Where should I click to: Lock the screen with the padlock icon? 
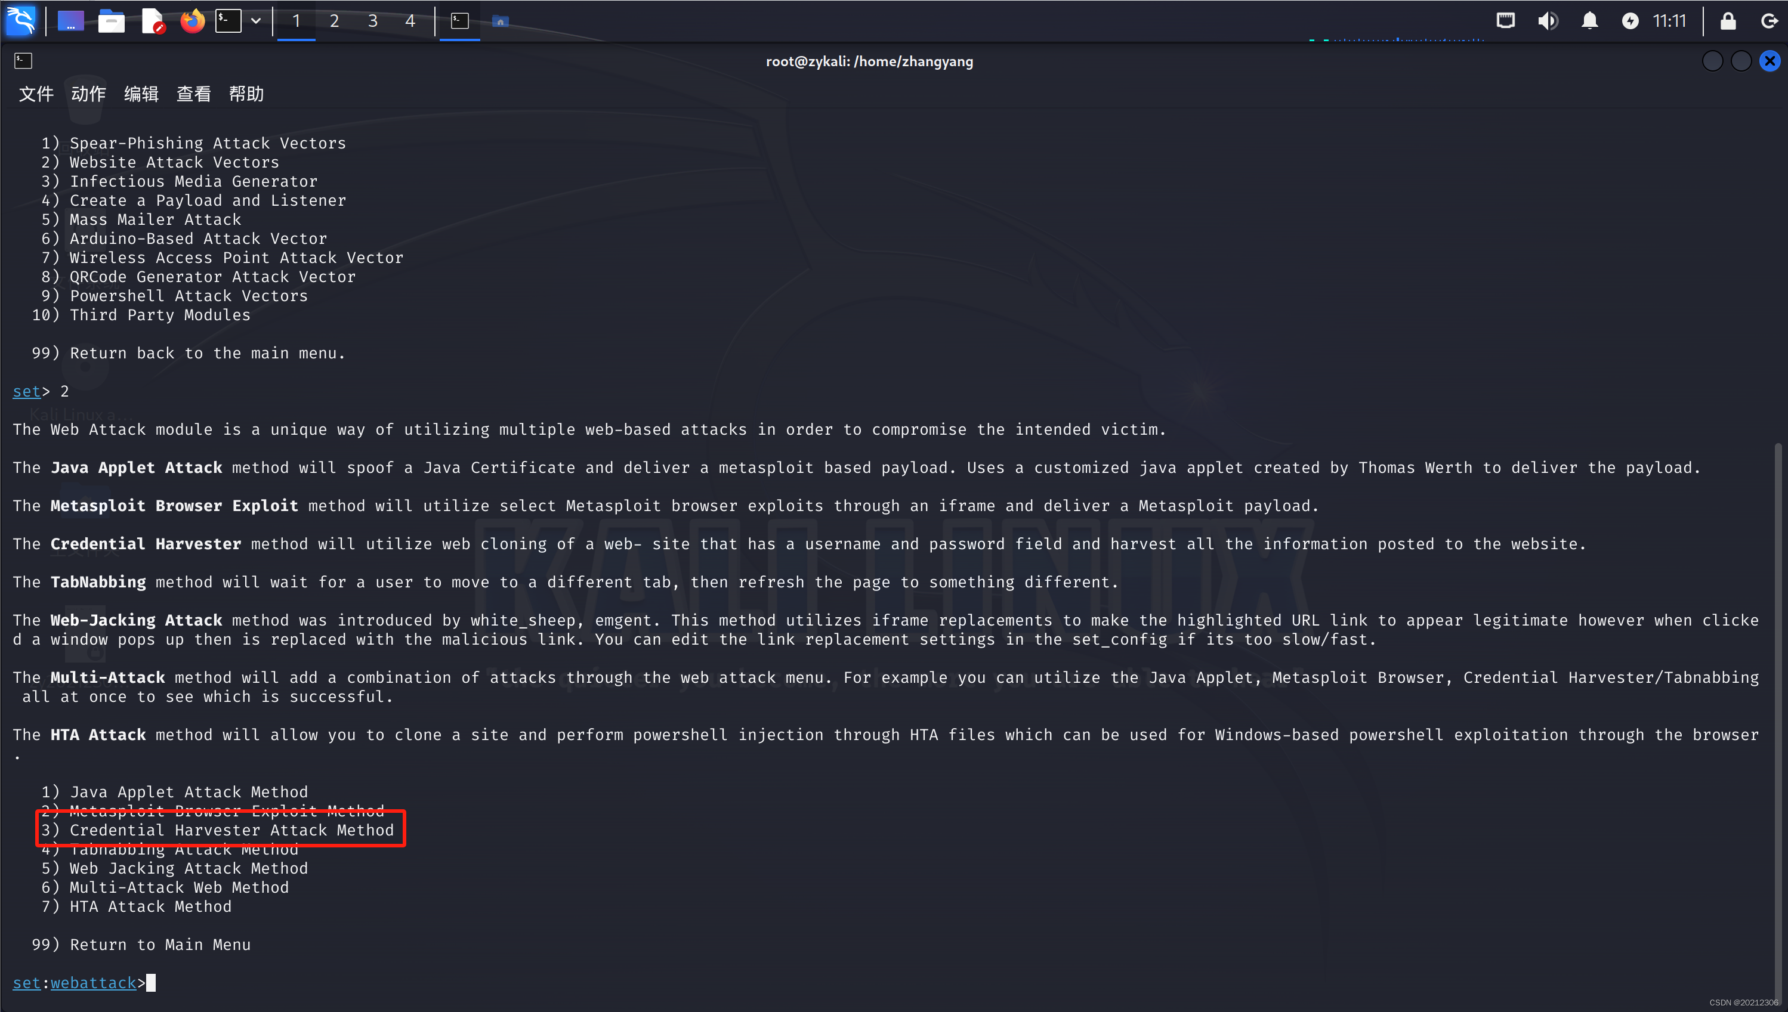[1728, 21]
